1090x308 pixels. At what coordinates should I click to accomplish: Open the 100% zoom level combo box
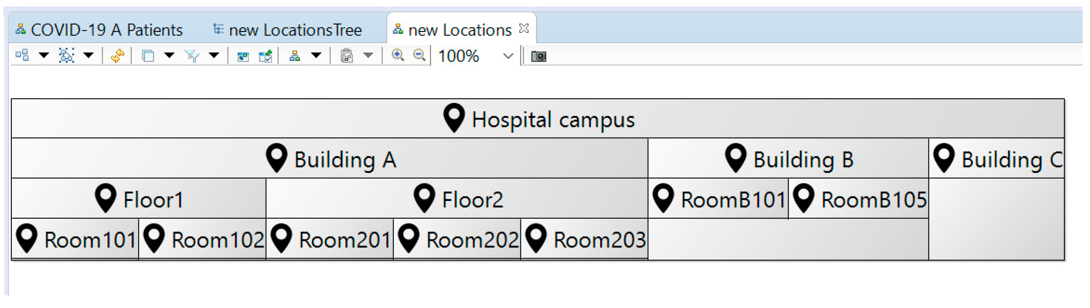point(508,56)
